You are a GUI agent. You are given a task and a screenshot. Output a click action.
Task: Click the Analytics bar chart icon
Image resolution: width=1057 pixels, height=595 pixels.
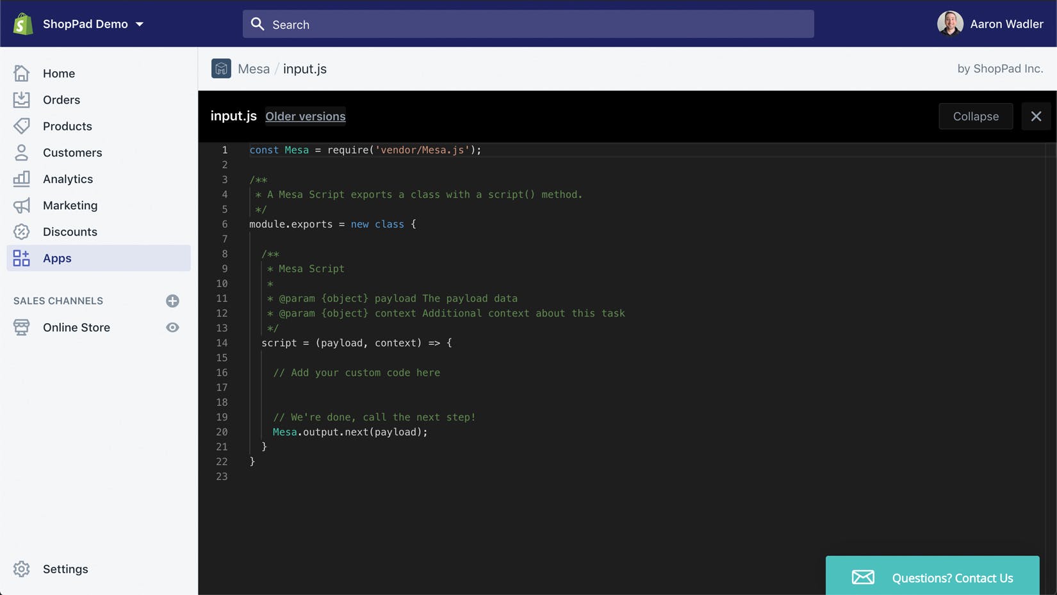pyautogui.click(x=21, y=178)
